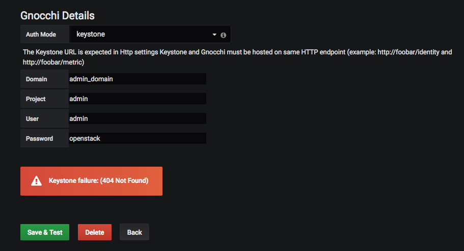Click the User label
Viewport: 464px width, 251px height.
click(x=32, y=119)
